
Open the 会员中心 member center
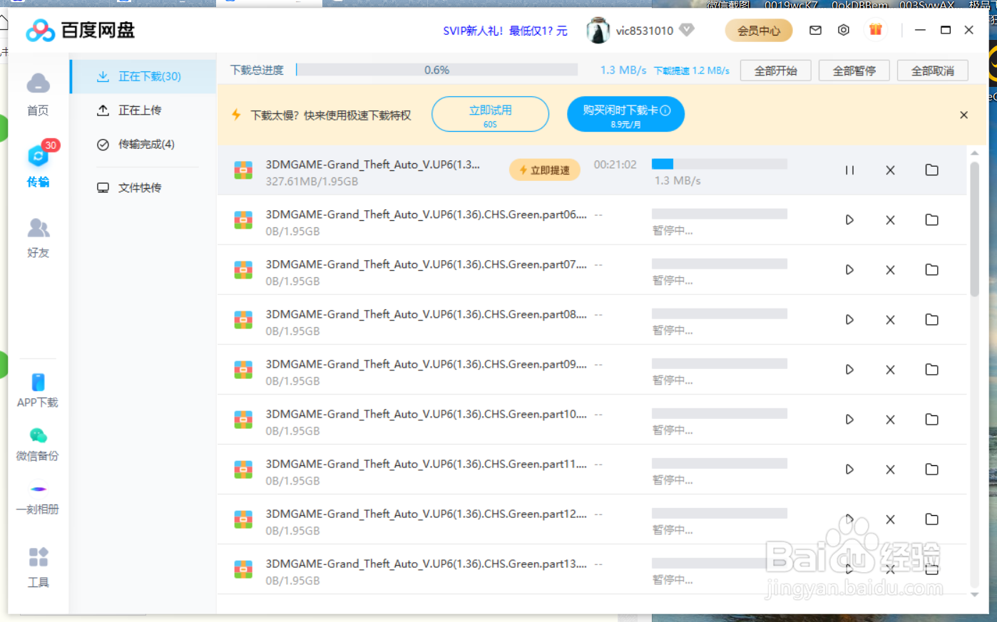click(759, 30)
